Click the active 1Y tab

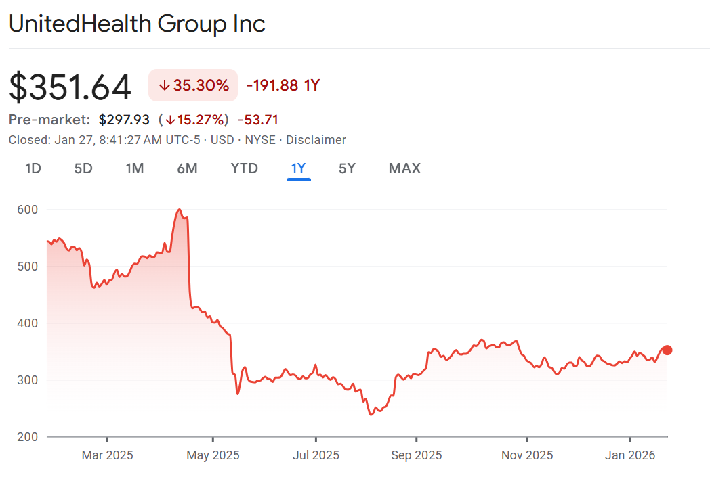coord(298,168)
